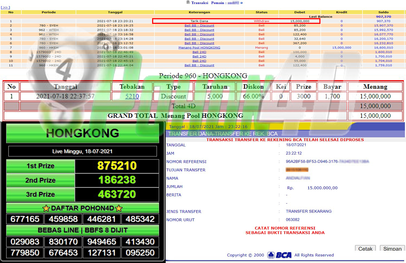Image resolution: width=406 pixels, height=263 pixels.
Task: Click the Copyright © 2000 text
Action: [245, 255]
